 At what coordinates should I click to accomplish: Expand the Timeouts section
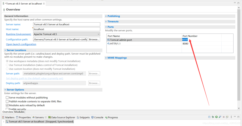point(106,21)
